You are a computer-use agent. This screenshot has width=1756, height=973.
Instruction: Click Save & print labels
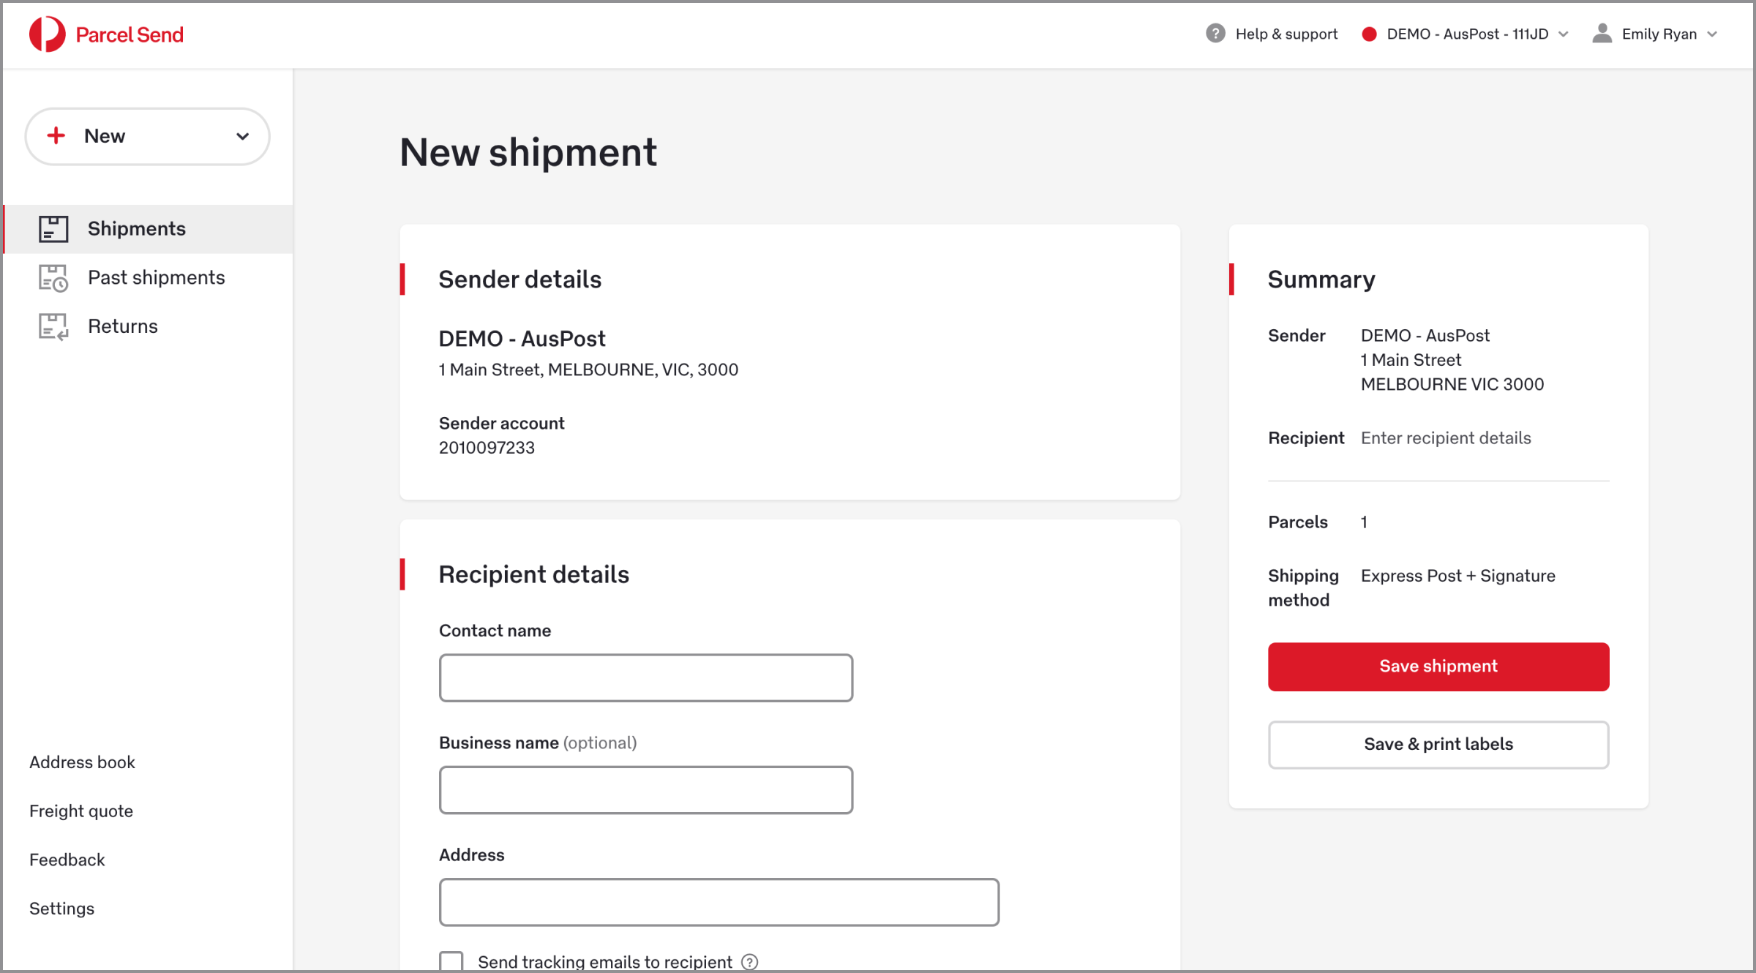click(1438, 745)
